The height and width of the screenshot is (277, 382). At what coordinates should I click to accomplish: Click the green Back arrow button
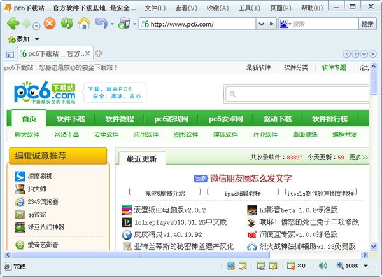13,24
